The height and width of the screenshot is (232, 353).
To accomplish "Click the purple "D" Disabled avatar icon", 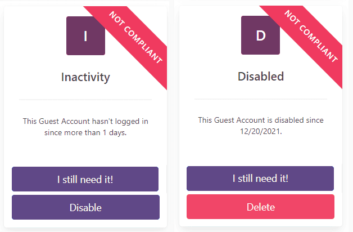I will click(260, 35).
